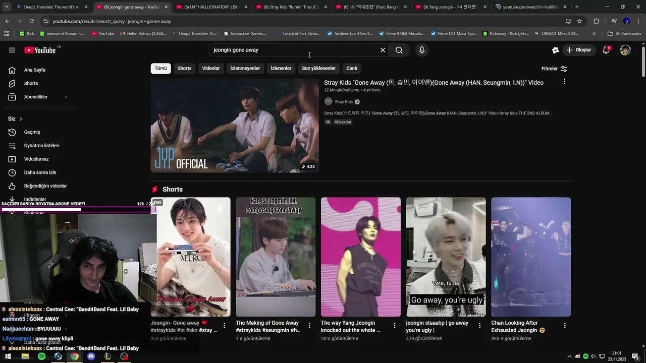Open the tab search dropdown arrow

tap(7, 7)
